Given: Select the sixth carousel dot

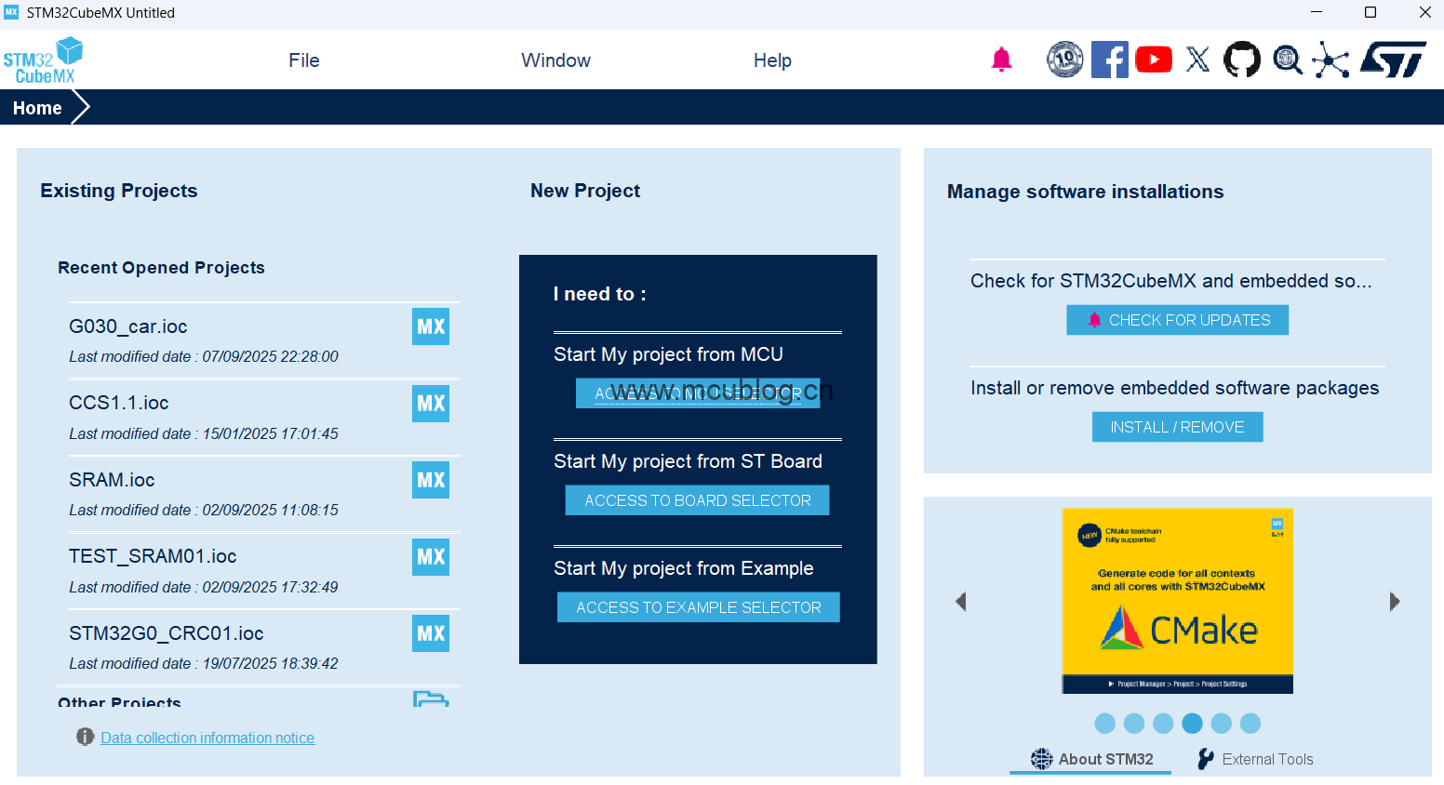Looking at the screenshot, I should pyautogui.click(x=1250, y=724).
